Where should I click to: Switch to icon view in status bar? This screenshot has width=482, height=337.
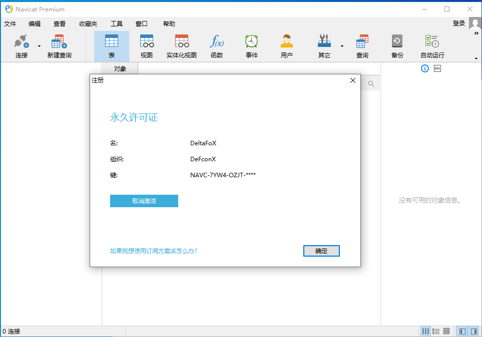coord(425,331)
